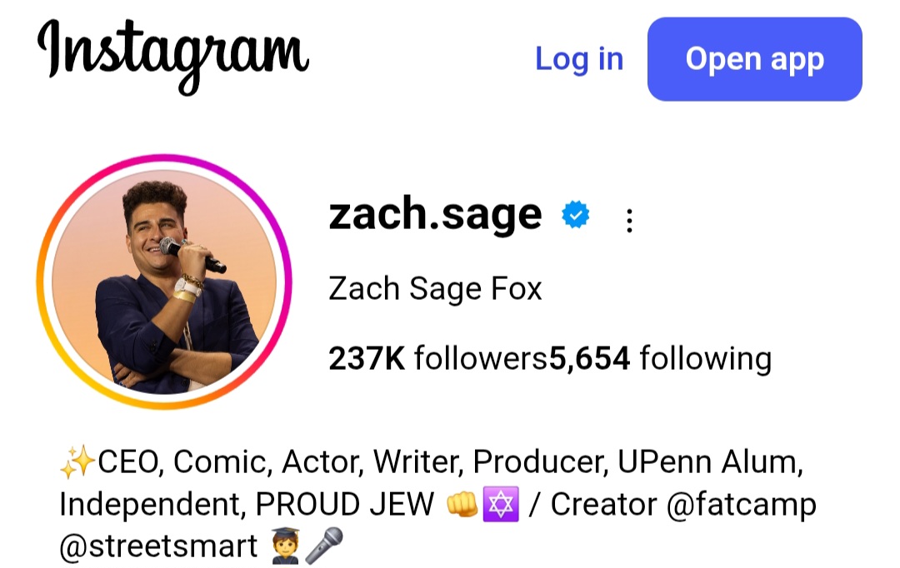Click the graduate emoji after @streetsmart

(x=286, y=547)
